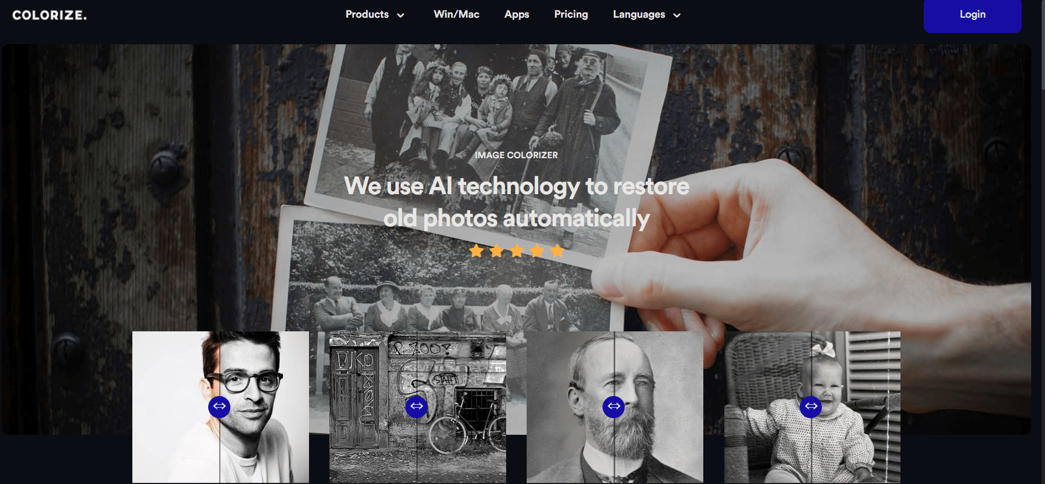Image resolution: width=1045 pixels, height=484 pixels.
Task: Select the man with glasses thumbnail
Action: (x=220, y=407)
